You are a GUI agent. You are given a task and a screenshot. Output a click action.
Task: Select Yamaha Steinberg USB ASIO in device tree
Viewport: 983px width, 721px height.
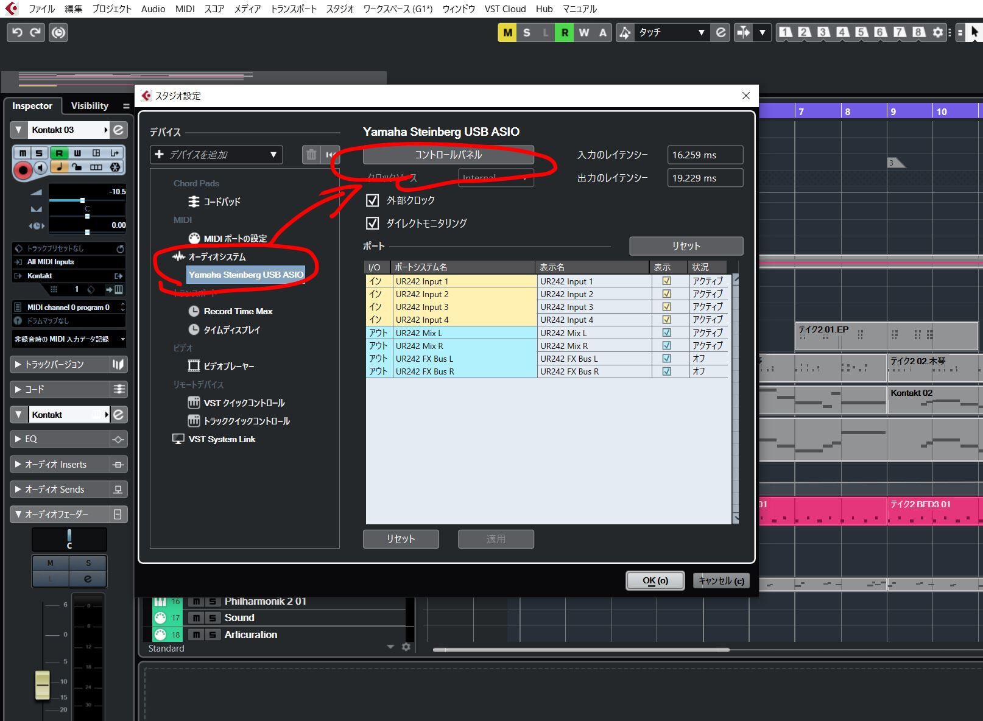246,275
